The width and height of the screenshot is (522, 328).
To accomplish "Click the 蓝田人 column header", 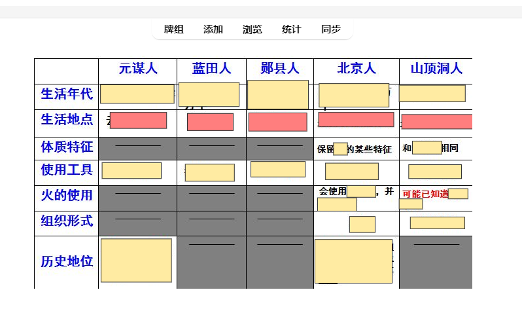I will point(211,69).
